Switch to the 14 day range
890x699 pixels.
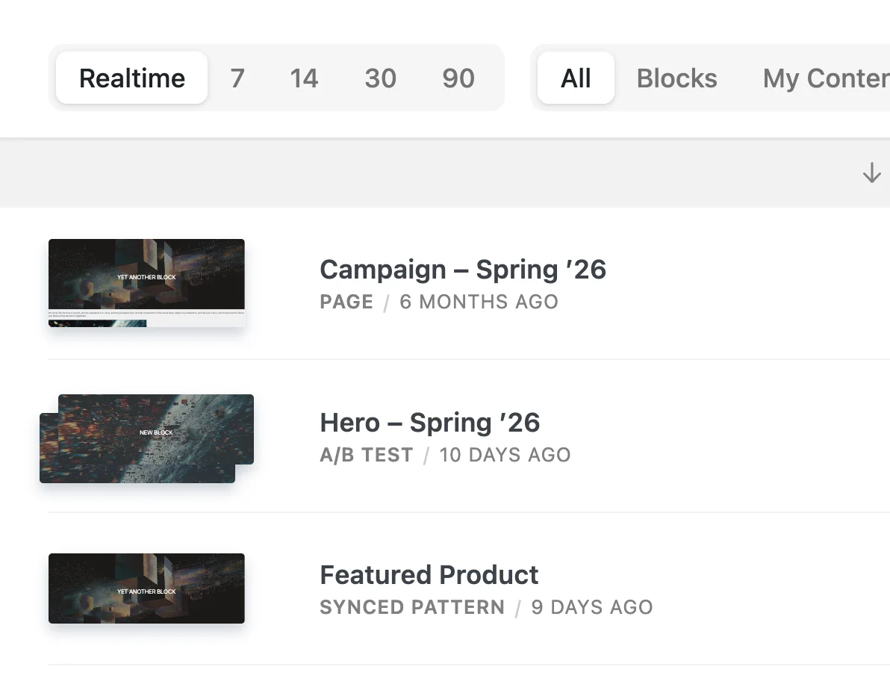tap(304, 78)
